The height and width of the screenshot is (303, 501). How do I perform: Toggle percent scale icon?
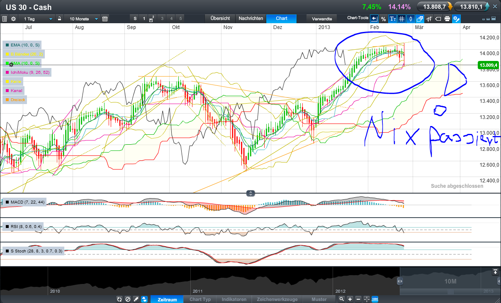tap(384, 19)
